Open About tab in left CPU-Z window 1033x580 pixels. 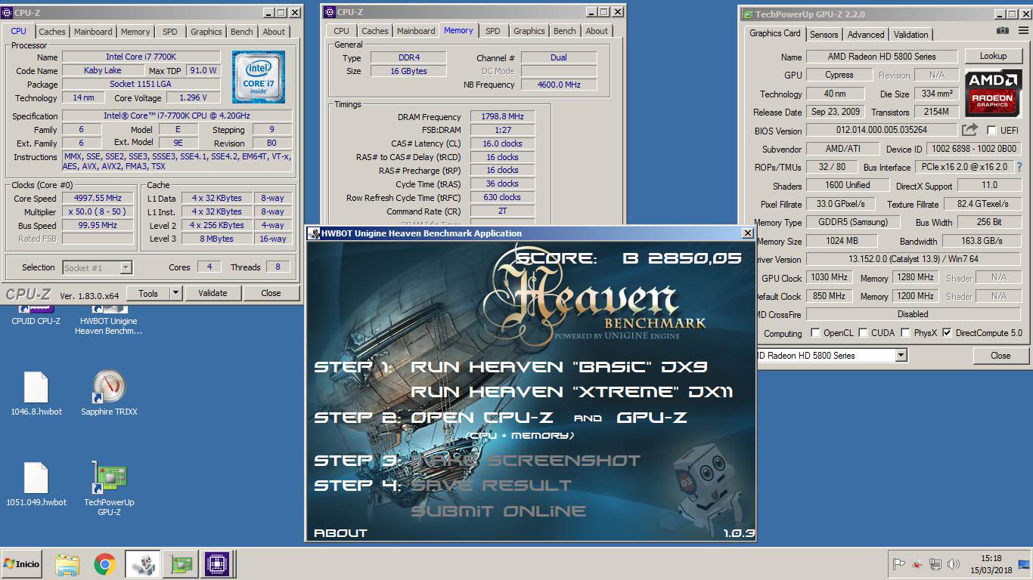pos(274,32)
